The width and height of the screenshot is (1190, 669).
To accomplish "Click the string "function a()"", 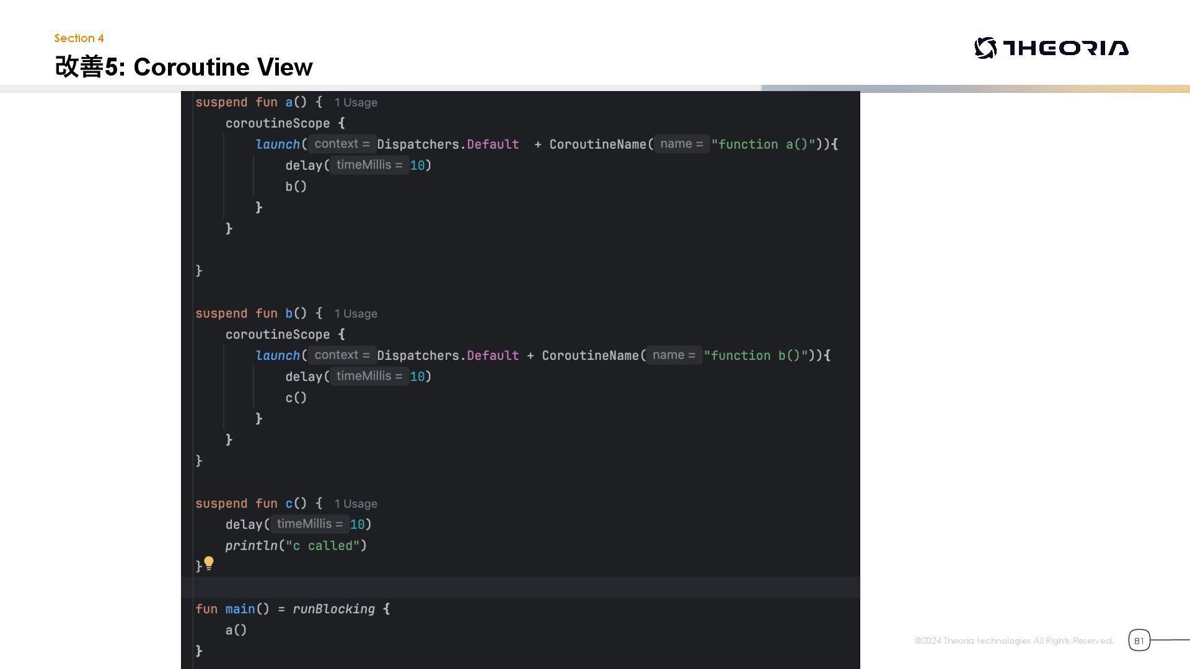I will (x=763, y=144).
